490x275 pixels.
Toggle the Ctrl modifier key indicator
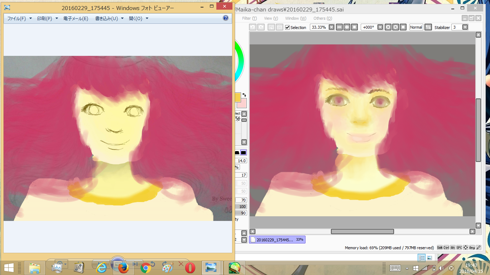click(x=446, y=247)
